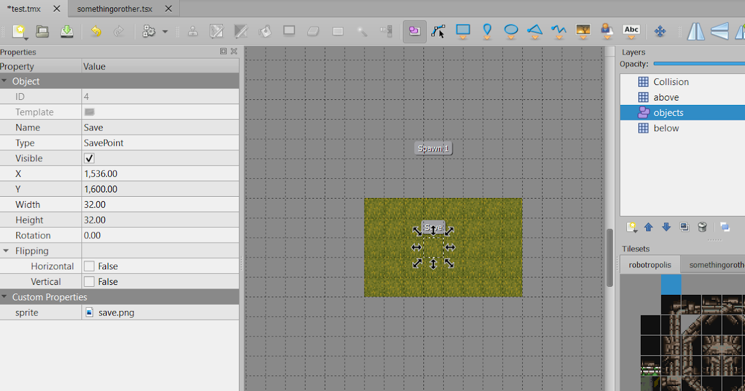The width and height of the screenshot is (745, 391).
Task: Select the Insert Text object tool
Action: [x=631, y=31]
